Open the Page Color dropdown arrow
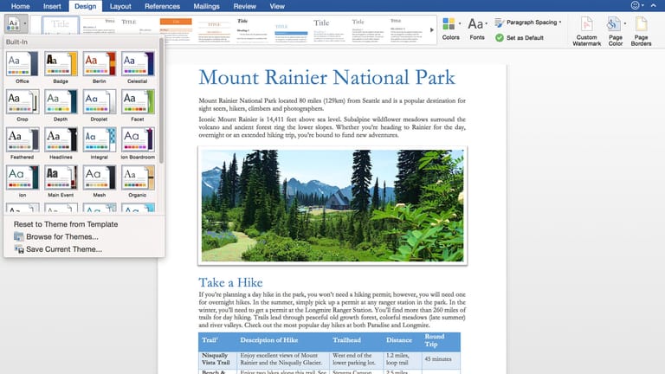Screen dimensions: 665x374 pyautogui.click(x=624, y=23)
